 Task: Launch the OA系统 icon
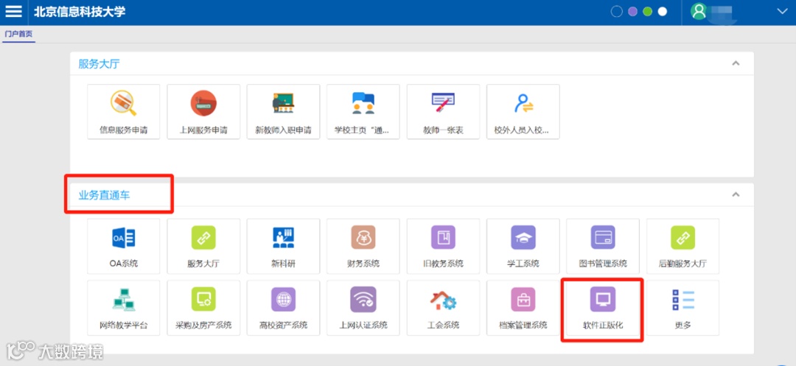pyautogui.click(x=123, y=238)
